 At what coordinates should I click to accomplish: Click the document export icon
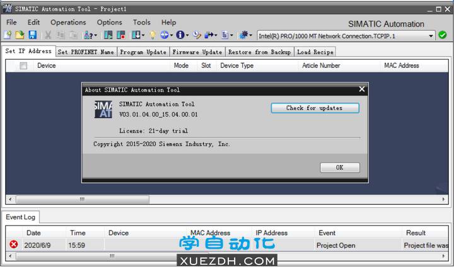pyautogui.click(x=225, y=35)
